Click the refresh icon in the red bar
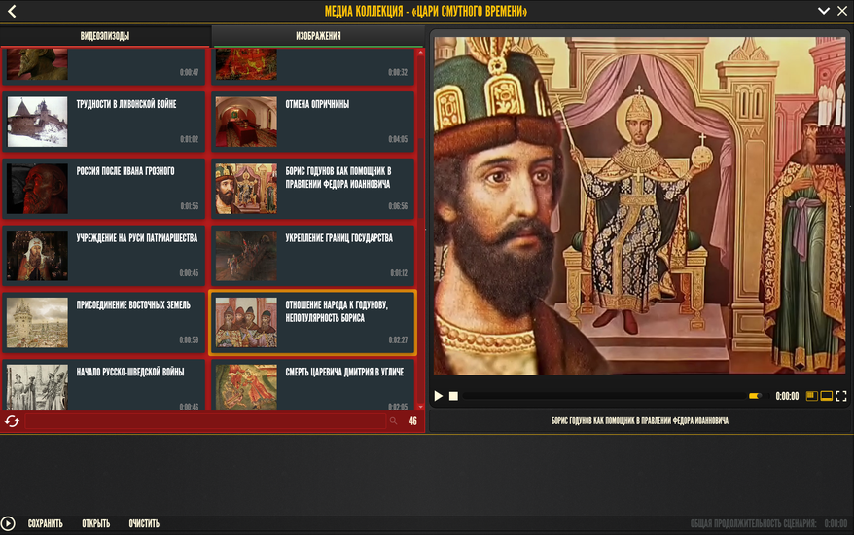This screenshot has height=535, width=854. [x=12, y=421]
